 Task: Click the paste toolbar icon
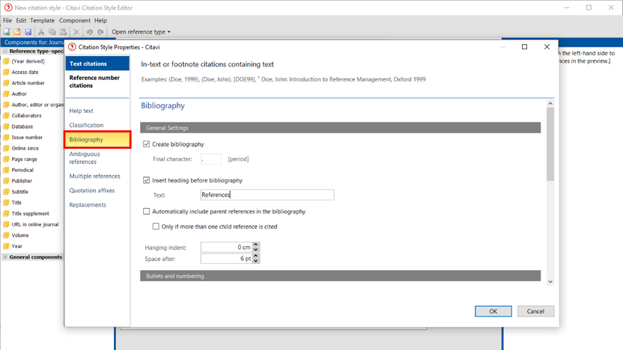63,31
